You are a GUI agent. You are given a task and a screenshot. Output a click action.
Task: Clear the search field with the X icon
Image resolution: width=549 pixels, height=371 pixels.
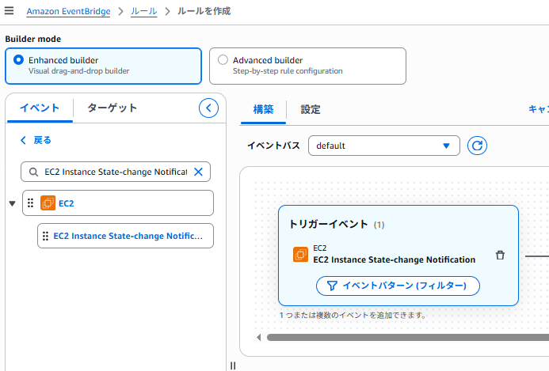pyautogui.click(x=198, y=172)
